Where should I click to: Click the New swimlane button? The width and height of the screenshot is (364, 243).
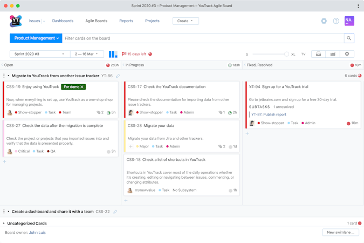point(341,232)
